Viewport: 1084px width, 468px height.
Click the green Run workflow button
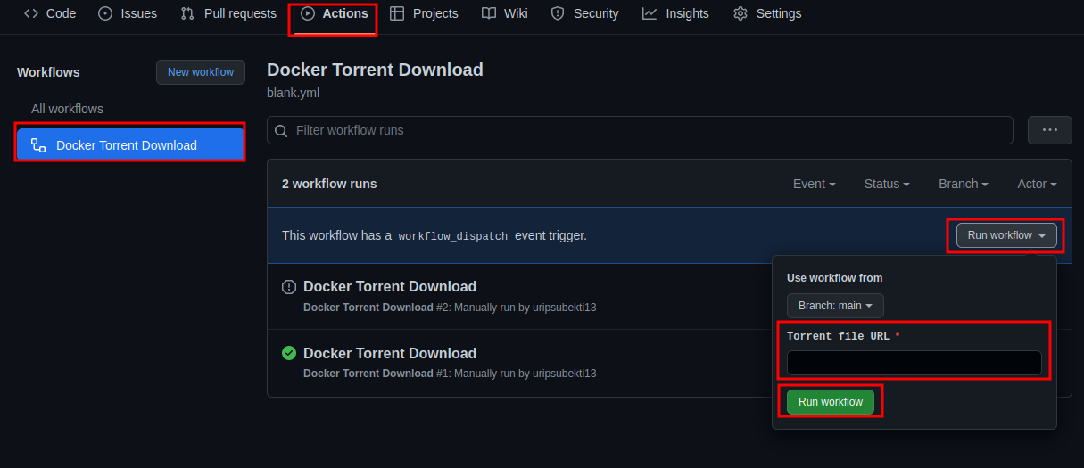coord(831,402)
